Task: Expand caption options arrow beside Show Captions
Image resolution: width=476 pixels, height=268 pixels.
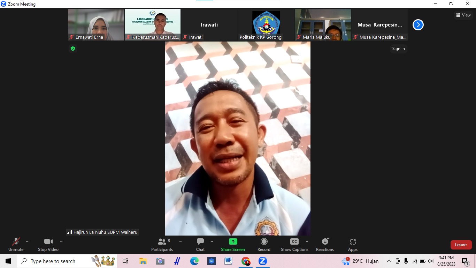Action: [x=307, y=241]
